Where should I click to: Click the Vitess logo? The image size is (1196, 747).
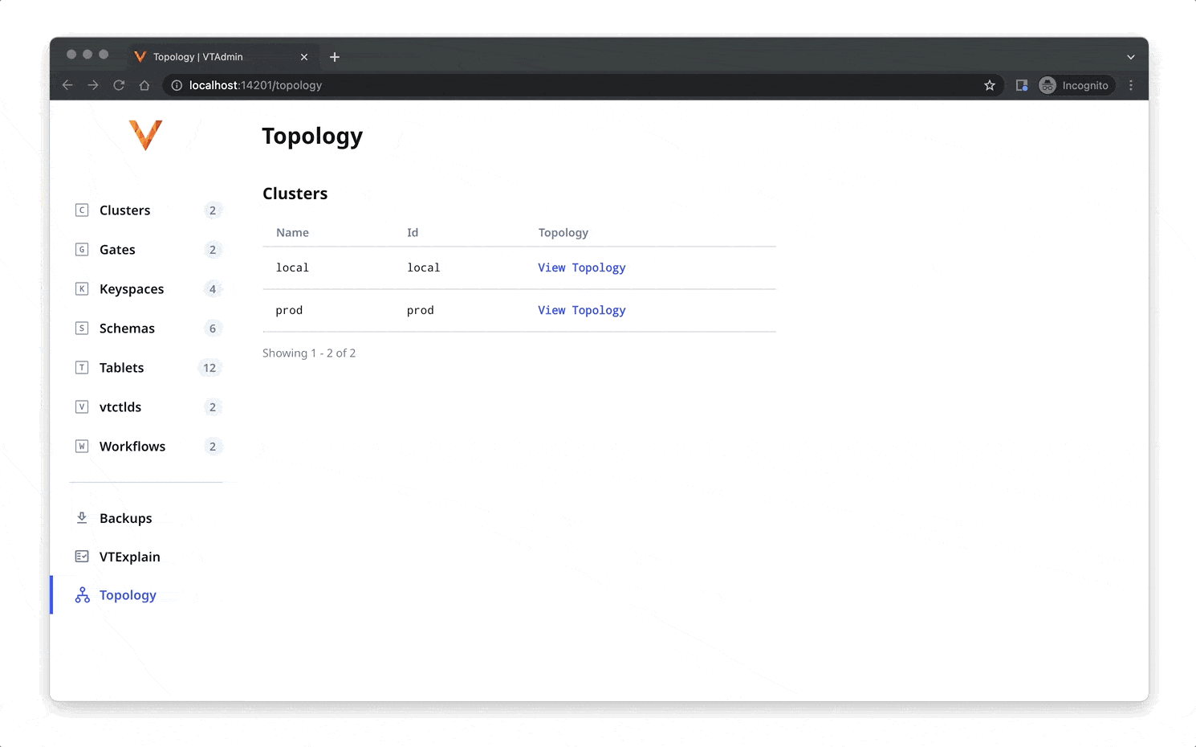[x=146, y=135]
